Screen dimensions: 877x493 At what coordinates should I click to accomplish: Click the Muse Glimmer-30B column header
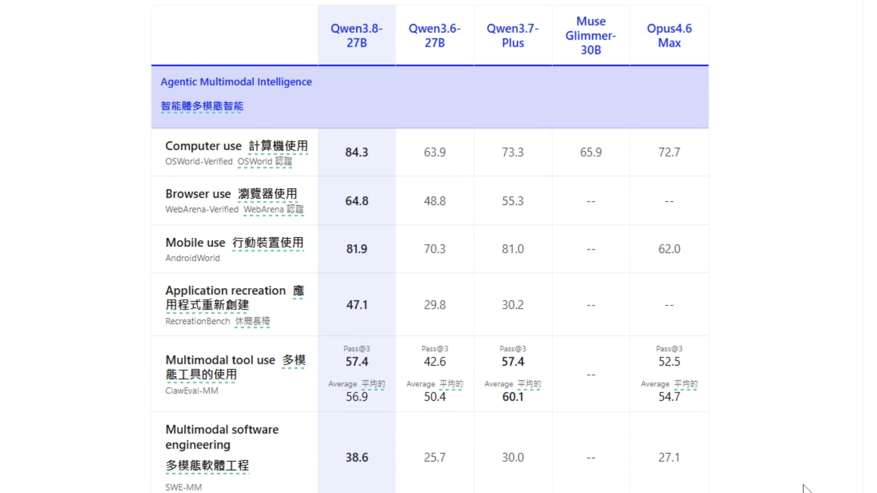[x=591, y=36]
